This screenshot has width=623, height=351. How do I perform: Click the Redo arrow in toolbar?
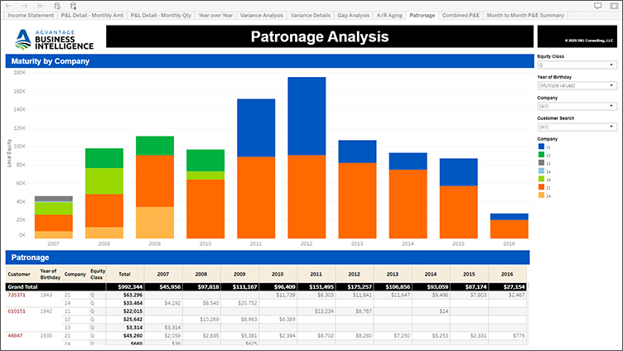(x=26, y=5)
